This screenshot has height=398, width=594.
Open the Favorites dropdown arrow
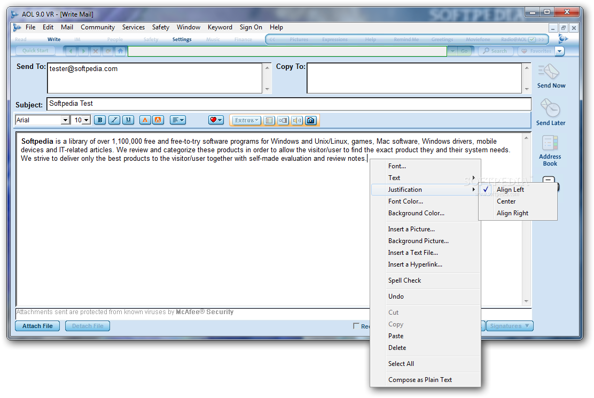[x=559, y=51]
